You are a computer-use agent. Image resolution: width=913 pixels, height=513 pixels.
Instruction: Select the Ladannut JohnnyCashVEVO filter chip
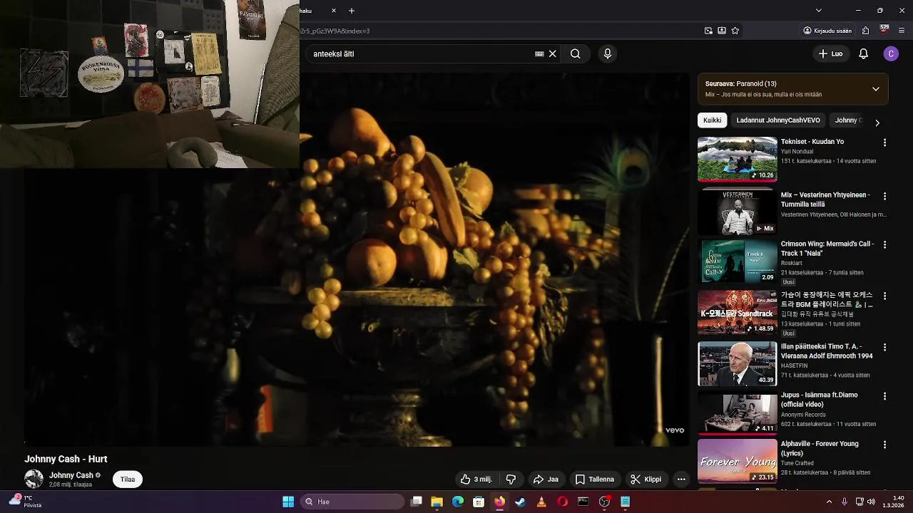tap(778, 120)
